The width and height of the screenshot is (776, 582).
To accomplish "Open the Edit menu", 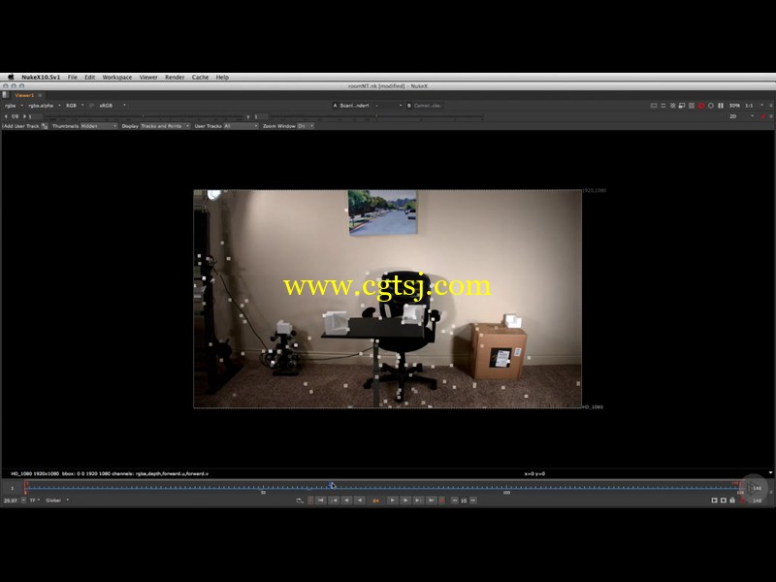I will tap(89, 78).
